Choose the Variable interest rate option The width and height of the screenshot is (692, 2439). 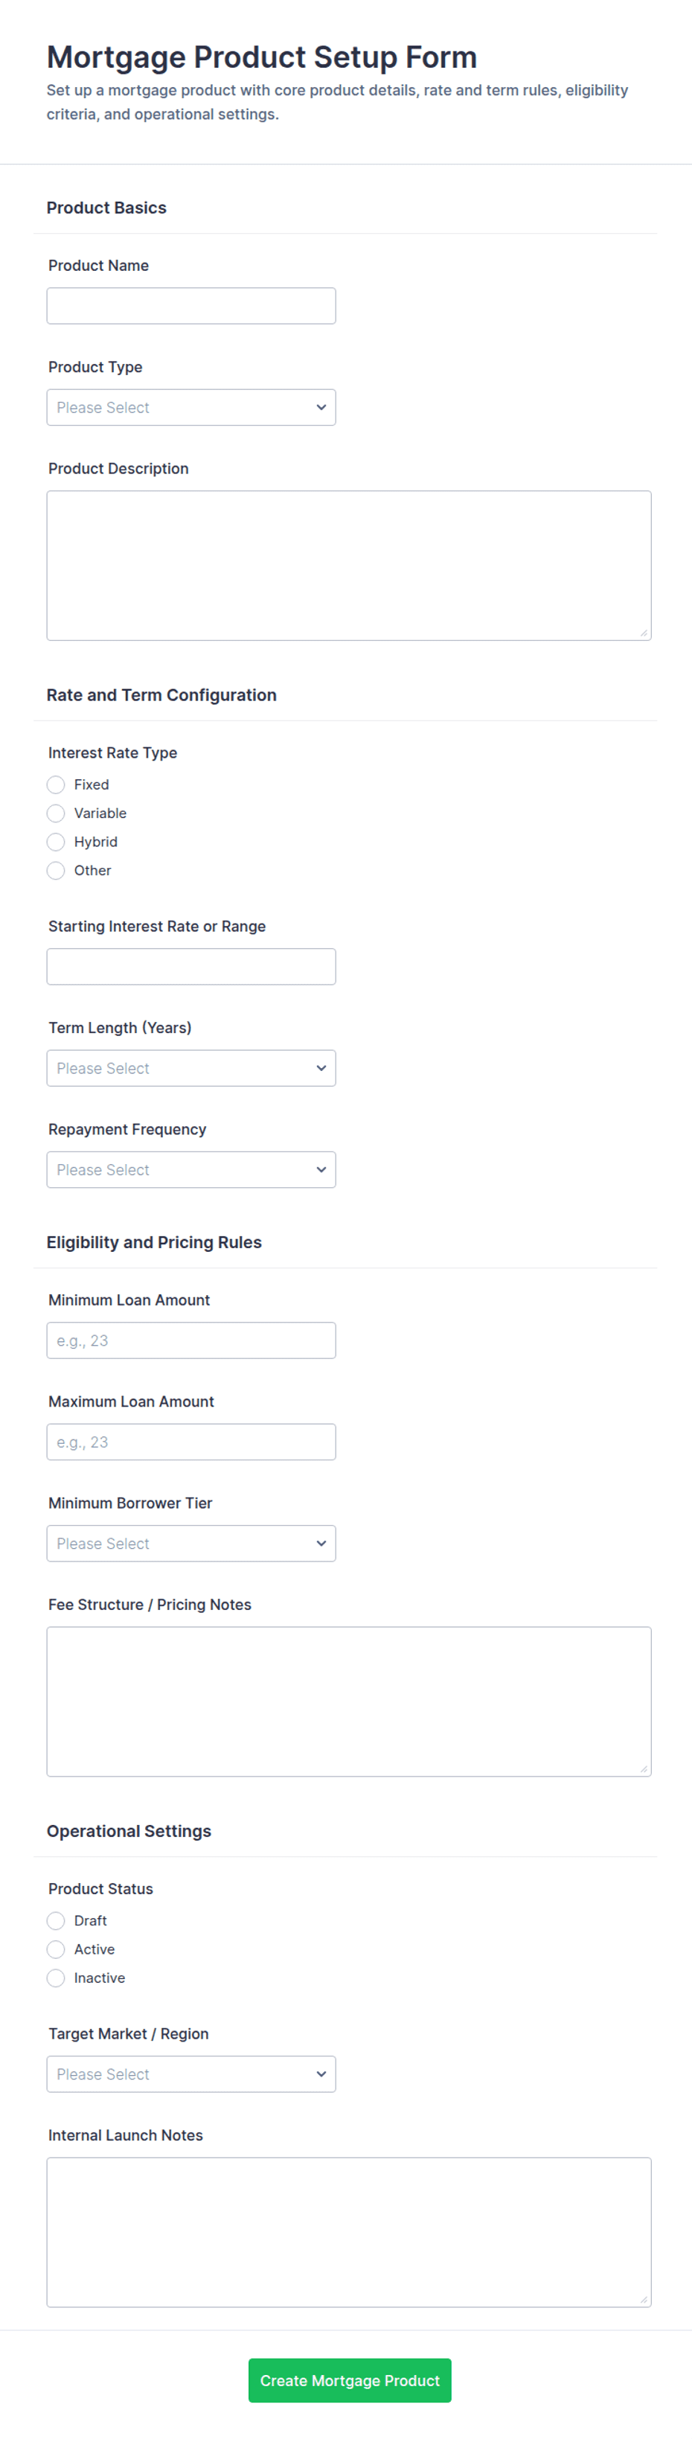[x=56, y=812]
